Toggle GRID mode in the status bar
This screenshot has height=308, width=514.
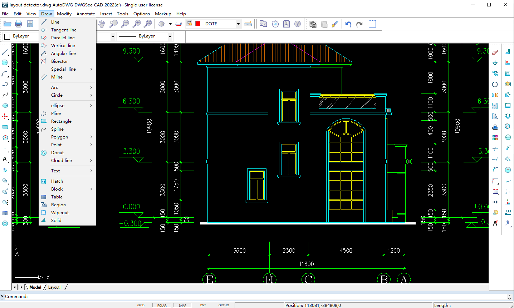click(x=141, y=305)
